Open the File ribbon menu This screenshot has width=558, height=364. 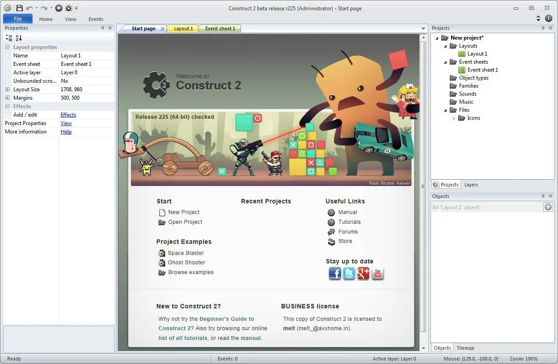point(18,19)
